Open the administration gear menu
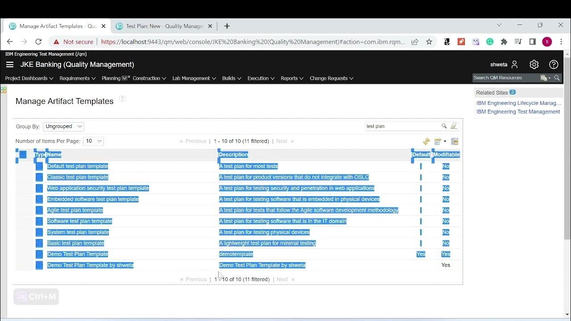571x321 pixels. (534, 65)
